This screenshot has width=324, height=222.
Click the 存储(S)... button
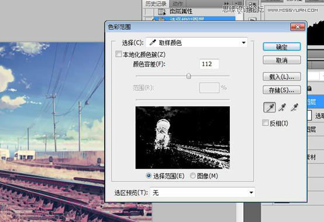pyautogui.click(x=282, y=90)
